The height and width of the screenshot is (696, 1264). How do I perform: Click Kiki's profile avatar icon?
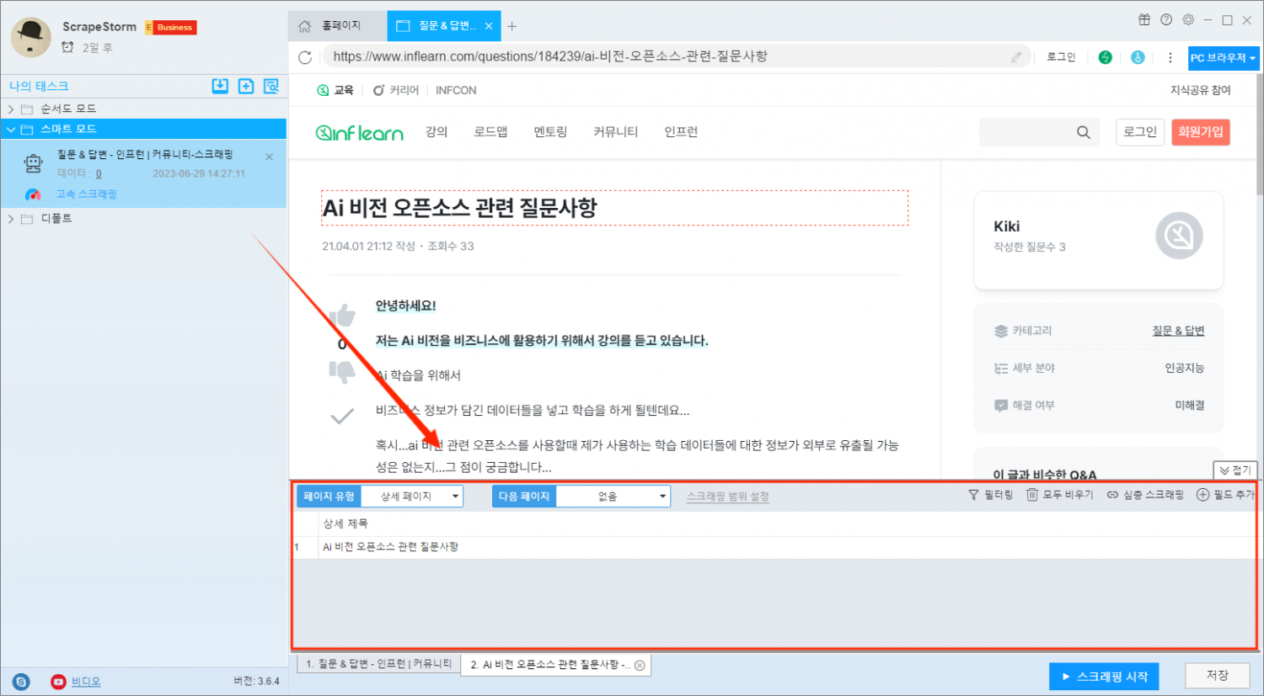1179,236
